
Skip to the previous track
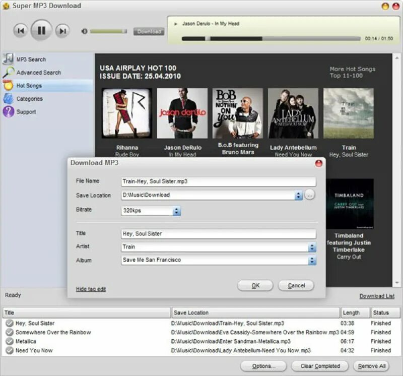click(x=21, y=31)
